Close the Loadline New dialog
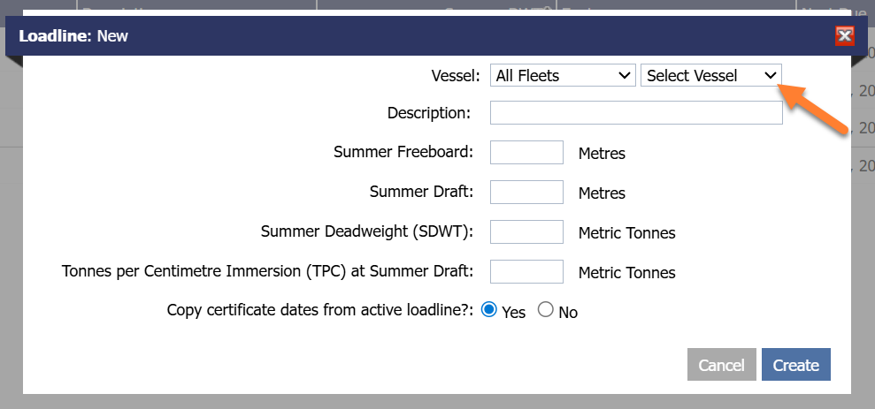The height and width of the screenshot is (409, 875). click(x=844, y=36)
